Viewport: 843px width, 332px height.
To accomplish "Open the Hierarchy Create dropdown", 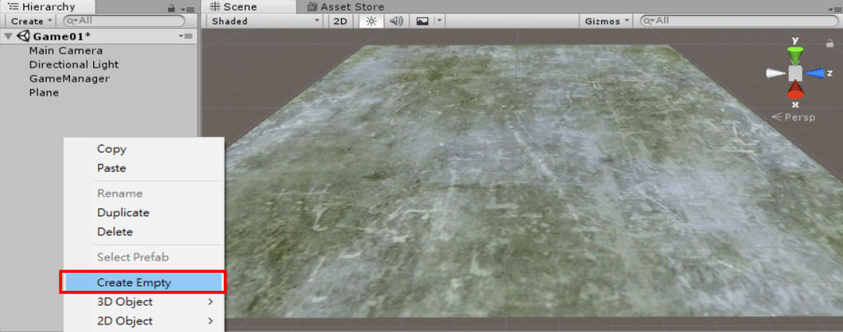I will [32, 21].
